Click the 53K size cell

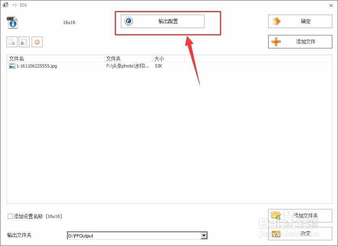(159, 66)
